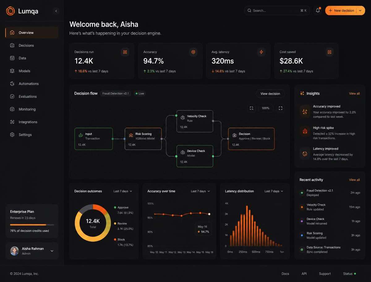
Task: Open the Status footer link
Action: coord(349,274)
